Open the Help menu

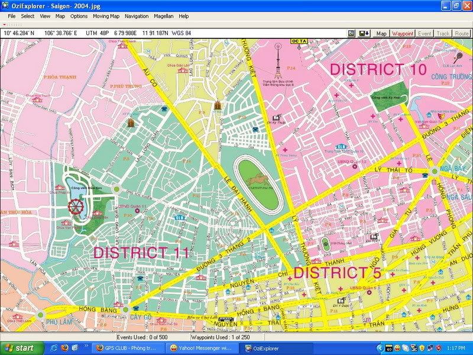tap(183, 17)
